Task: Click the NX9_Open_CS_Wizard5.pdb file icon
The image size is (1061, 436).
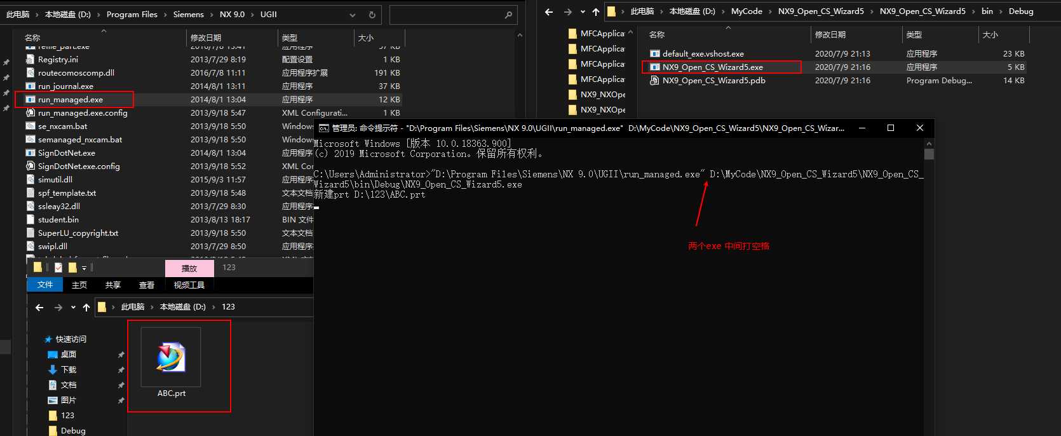Action: point(654,81)
